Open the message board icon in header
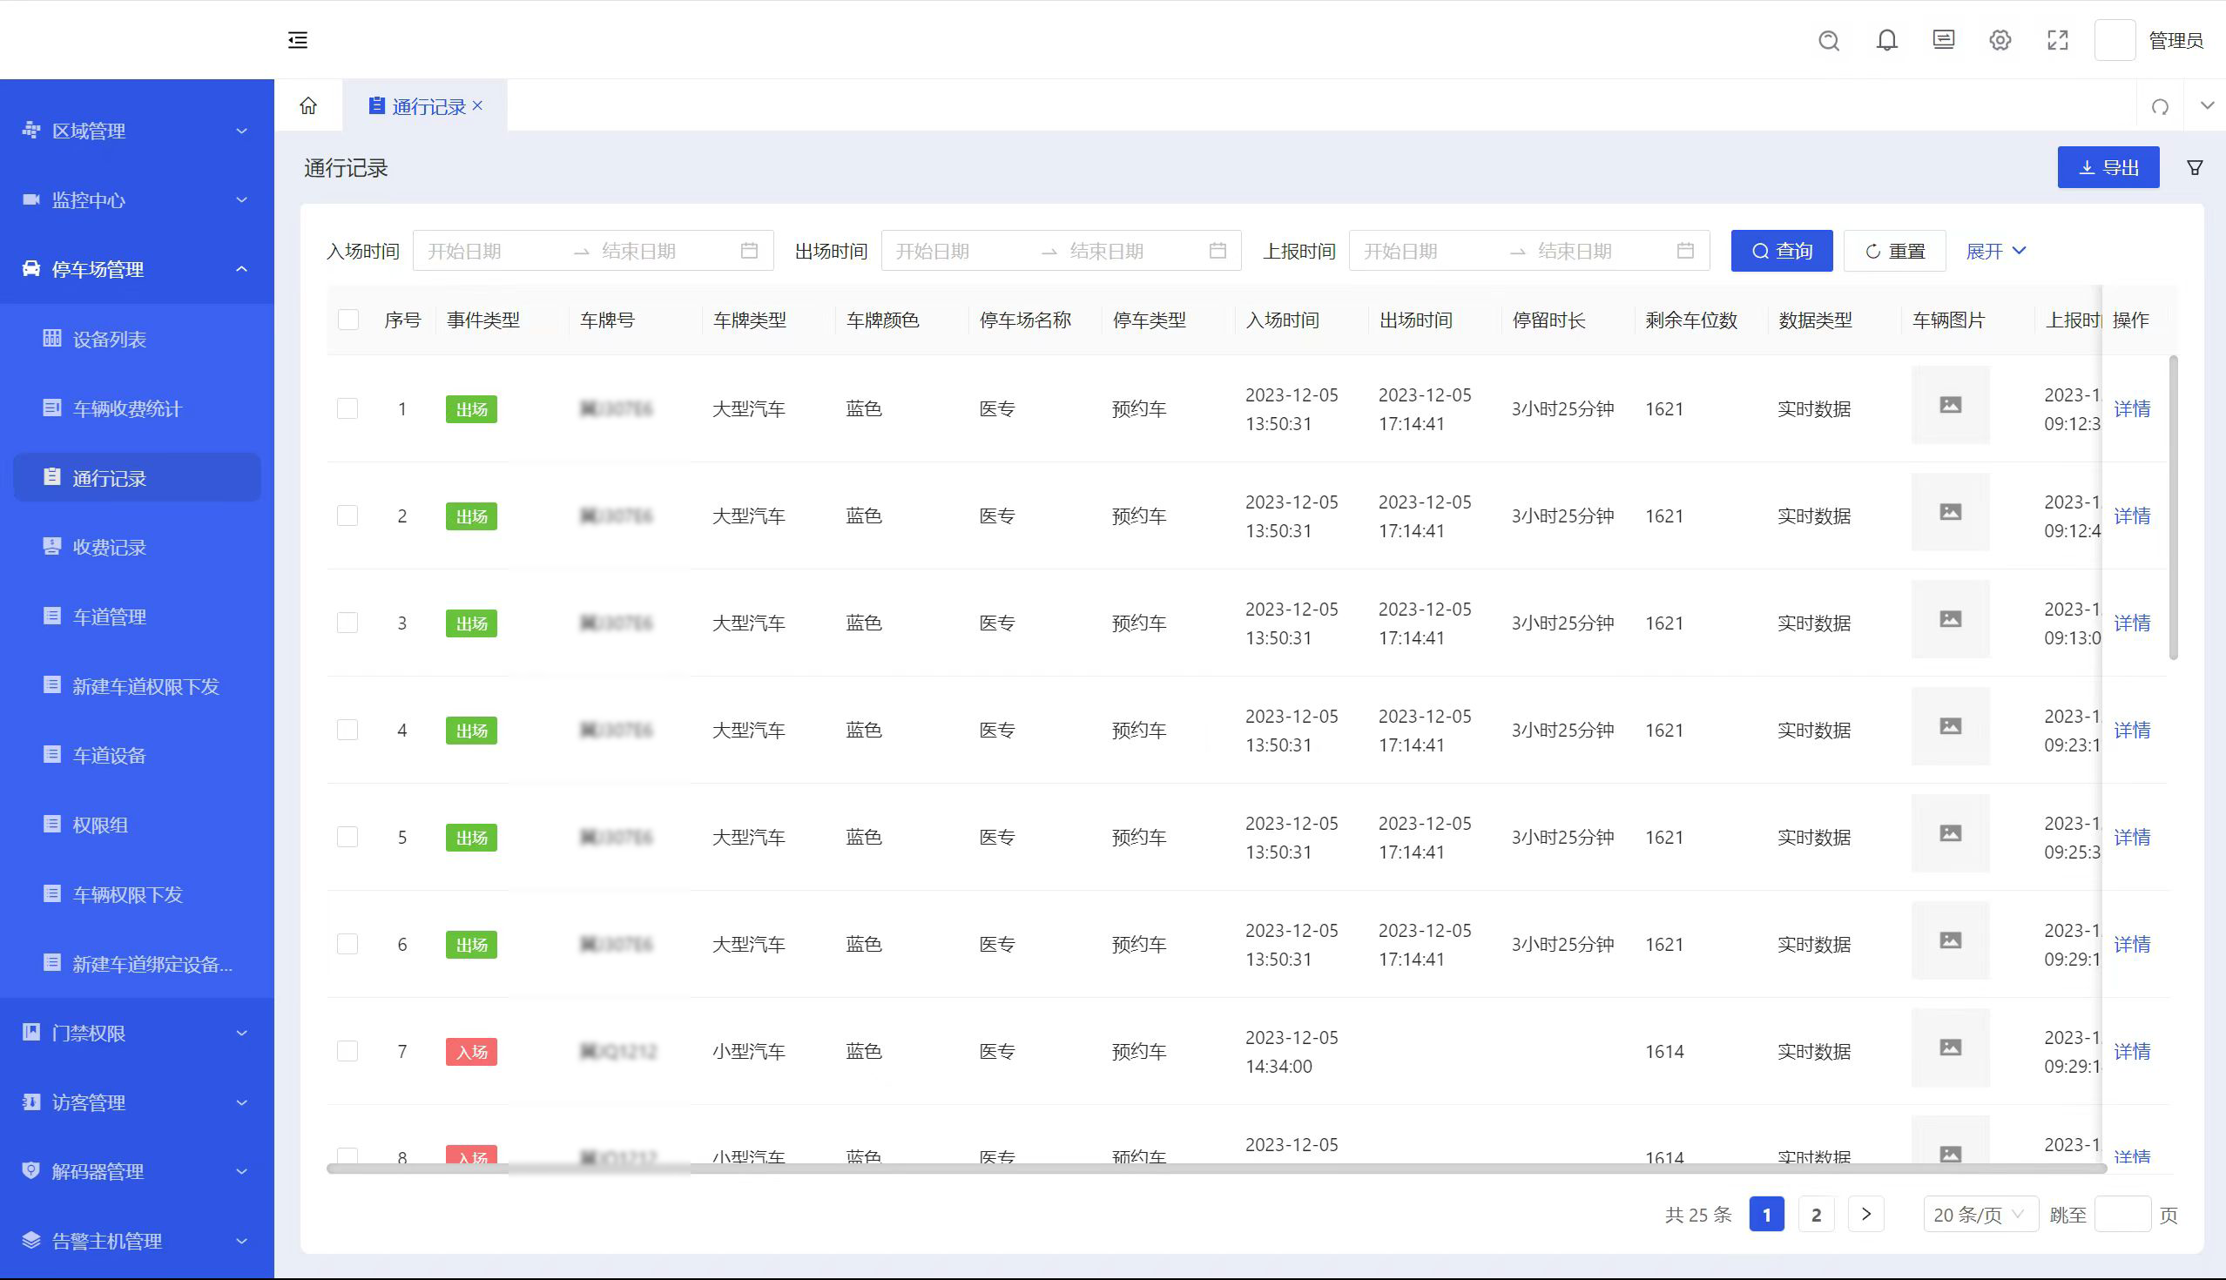Screen dimensions: 2226x1280 (1944, 40)
